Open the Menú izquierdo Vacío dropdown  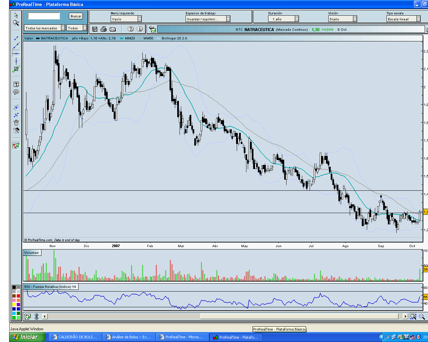(126, 19)
